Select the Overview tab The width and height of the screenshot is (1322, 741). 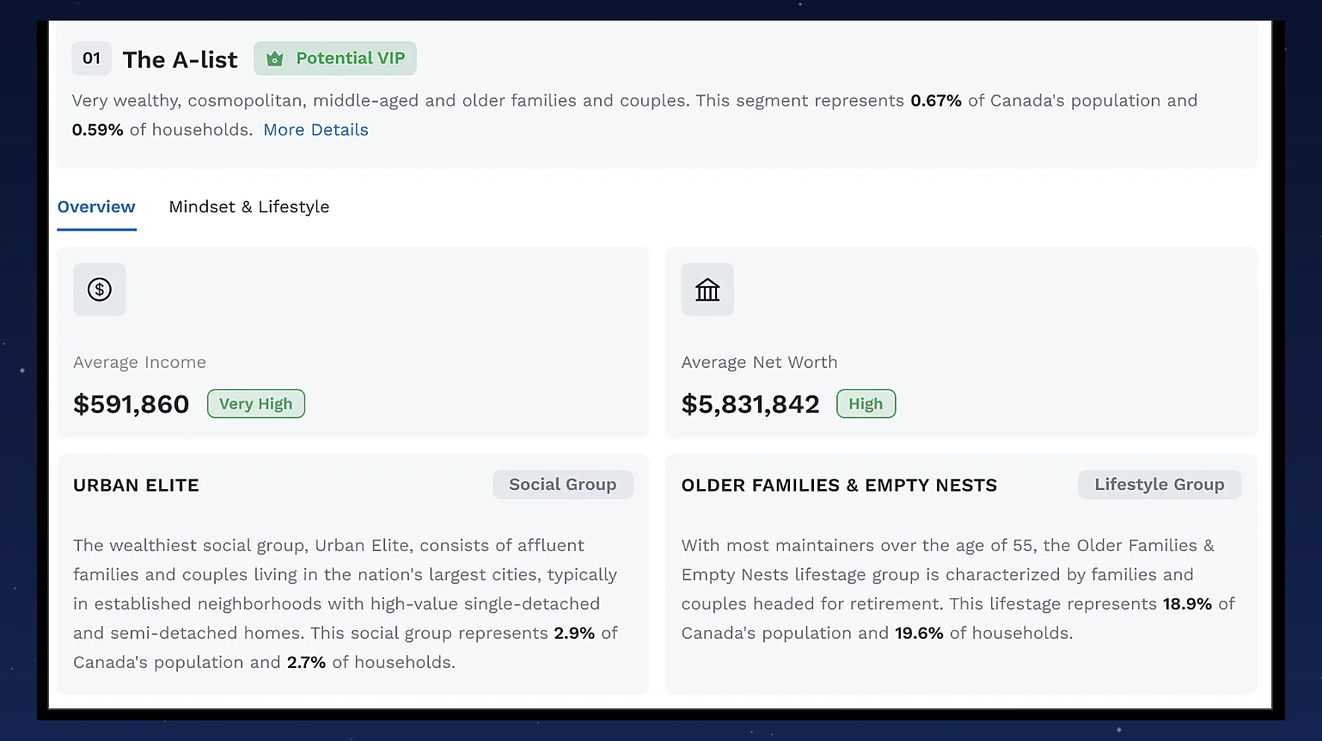point(96,207)
